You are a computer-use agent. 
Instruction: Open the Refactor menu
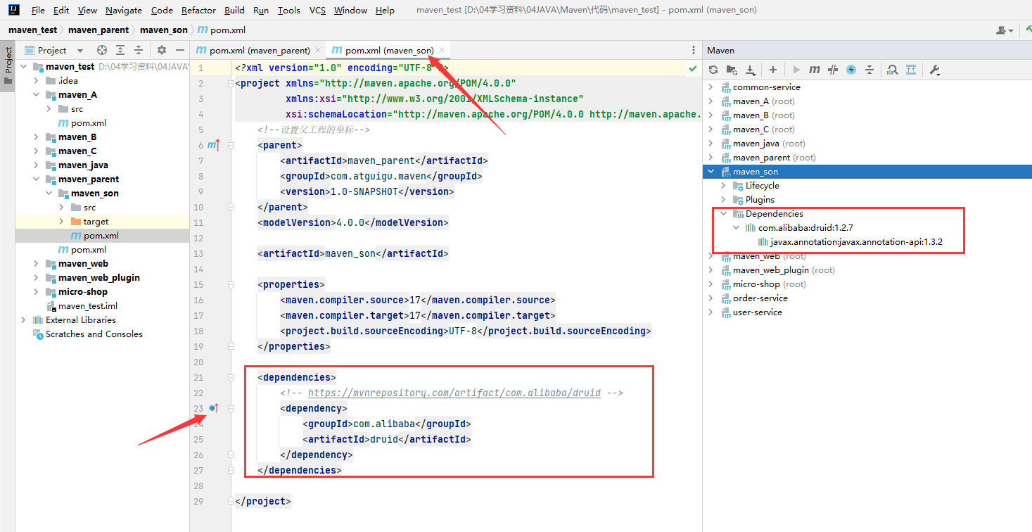click(x=198, y=10)
